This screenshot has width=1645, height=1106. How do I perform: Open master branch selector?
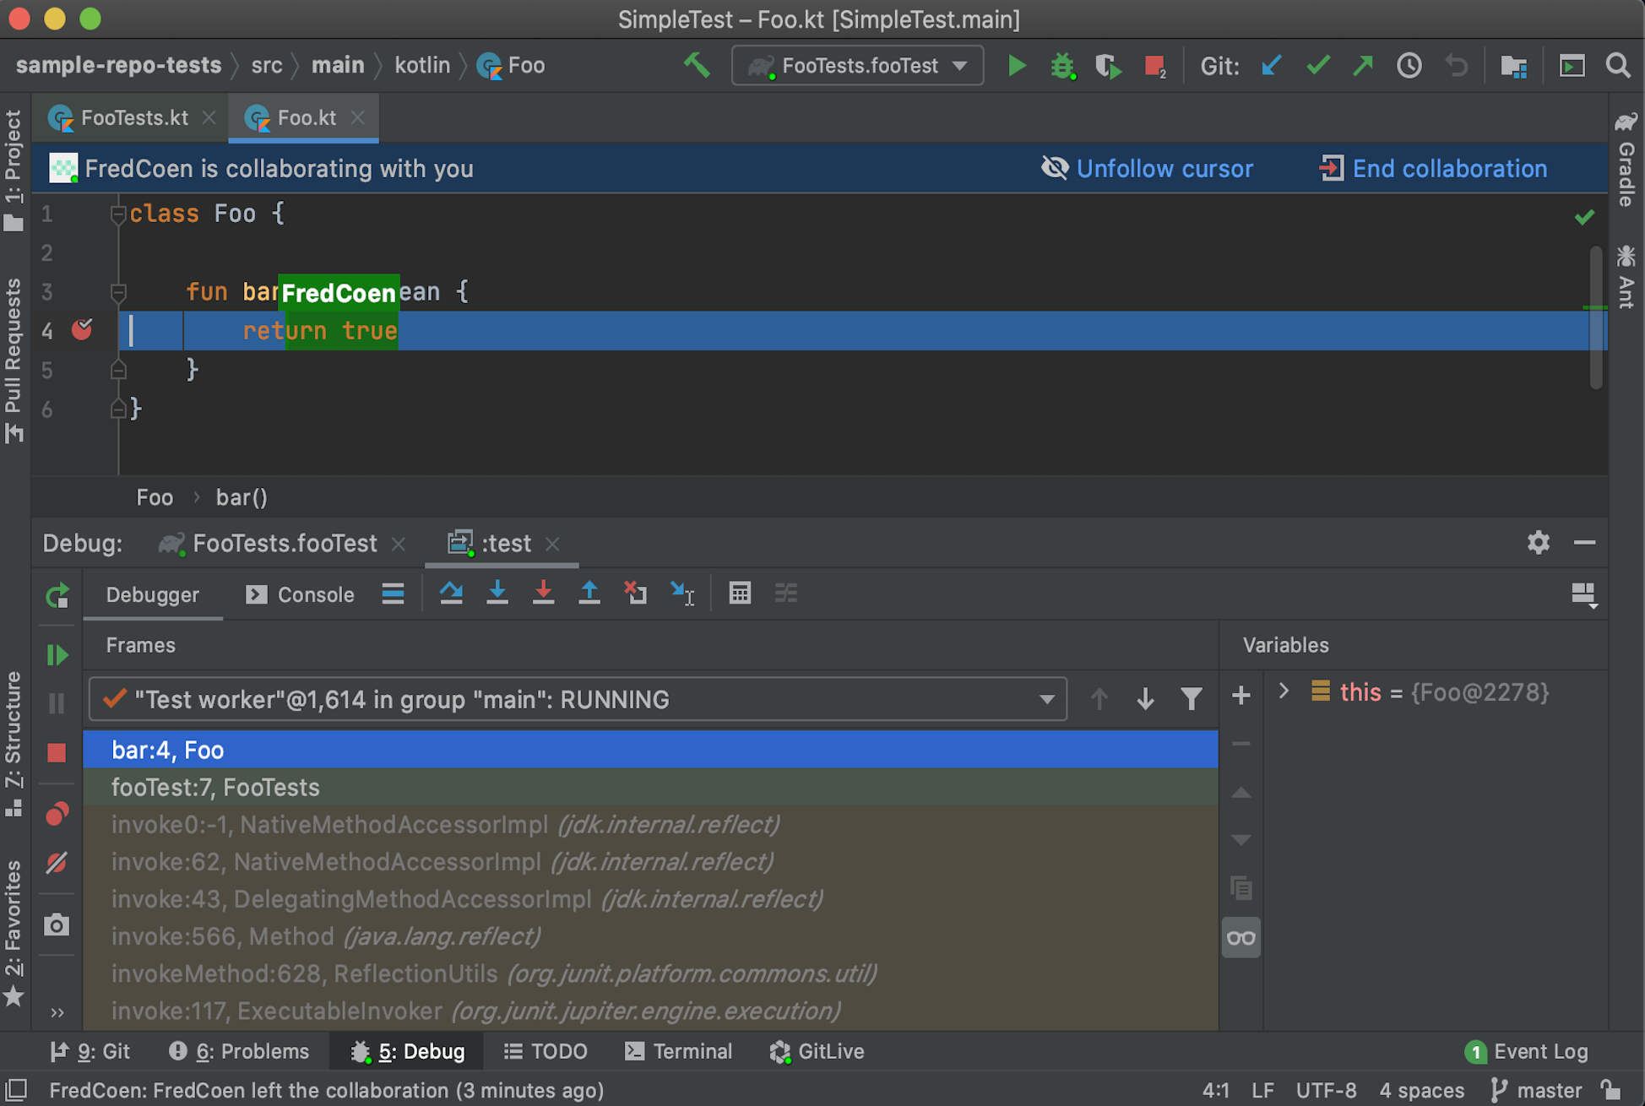click(x=1536, y=1090)
